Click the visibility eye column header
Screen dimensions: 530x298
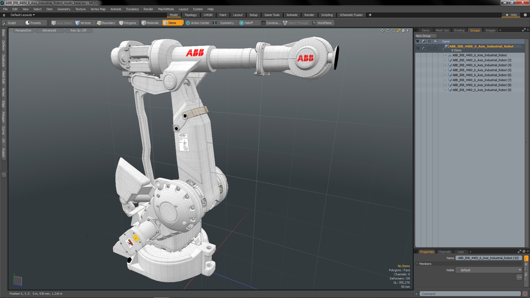(417, 41)
